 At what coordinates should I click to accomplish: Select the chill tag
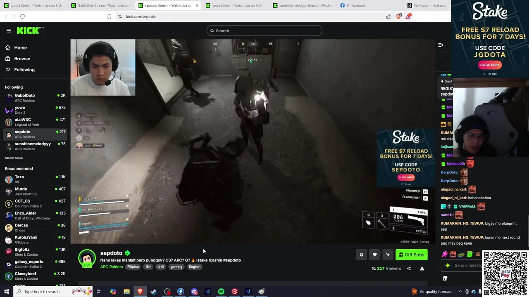(161, 267)
